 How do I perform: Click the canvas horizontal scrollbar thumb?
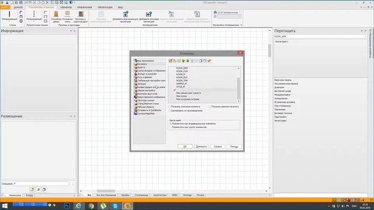pyautogui.click(x=106, y=191)
